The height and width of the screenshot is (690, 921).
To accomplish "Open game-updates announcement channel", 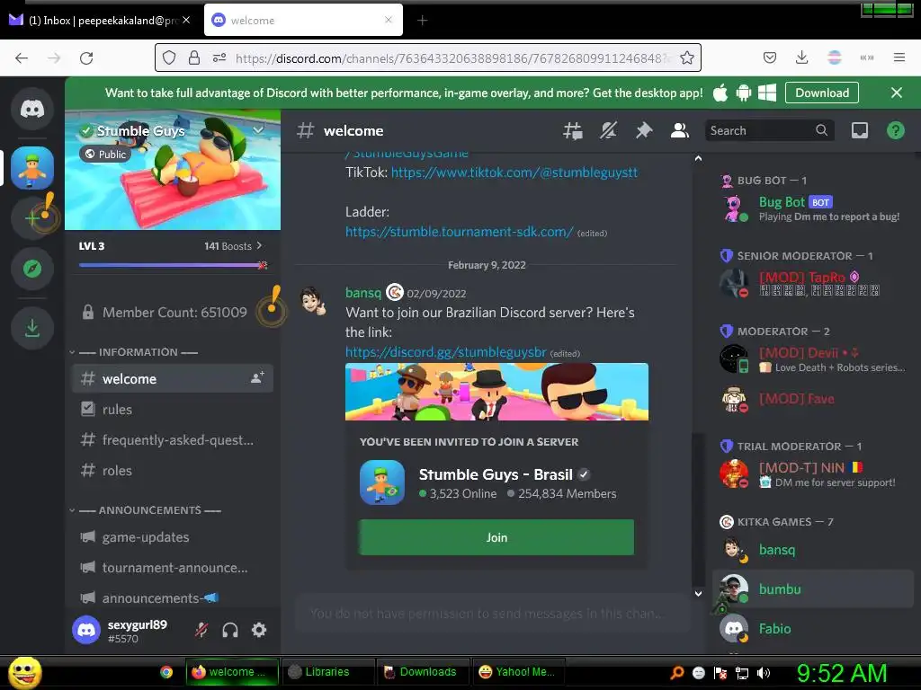I will coord(172,537).
